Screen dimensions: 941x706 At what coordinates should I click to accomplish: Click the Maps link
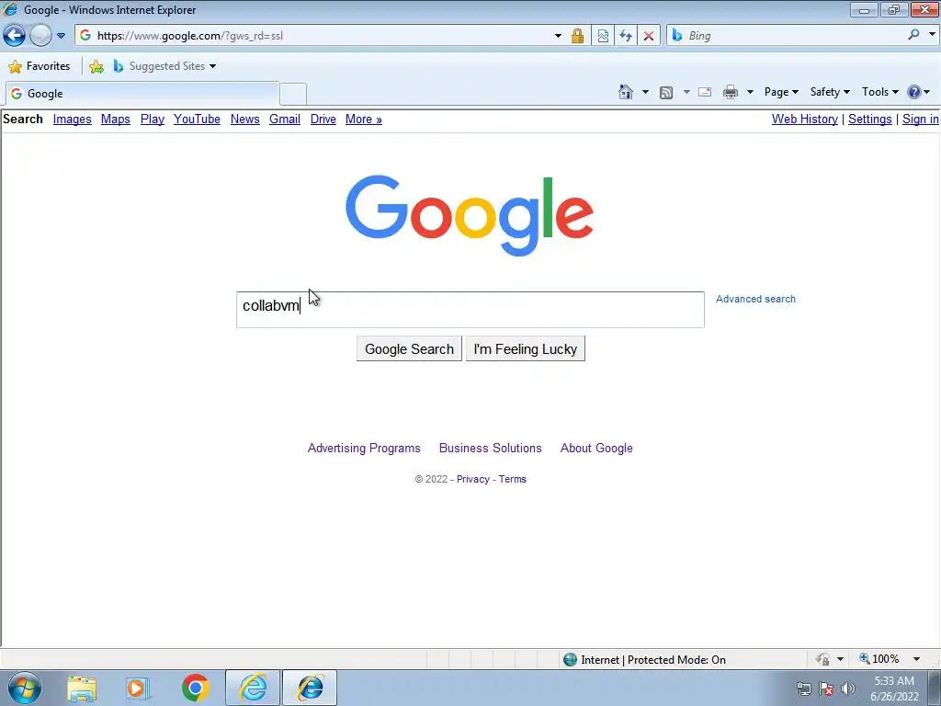point(115,119)
